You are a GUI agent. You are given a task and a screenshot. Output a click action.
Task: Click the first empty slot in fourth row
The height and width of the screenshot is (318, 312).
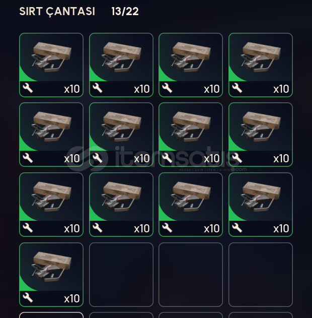(121, 275)
